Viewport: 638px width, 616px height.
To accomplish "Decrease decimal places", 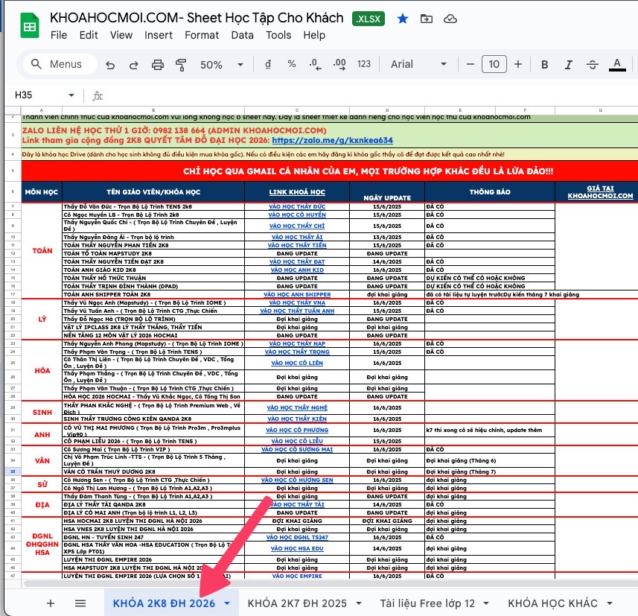I will click(x=315, y=64).
